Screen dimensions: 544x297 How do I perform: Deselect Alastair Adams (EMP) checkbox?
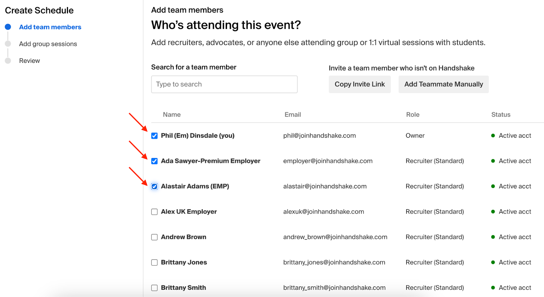(x=154, y=186)
